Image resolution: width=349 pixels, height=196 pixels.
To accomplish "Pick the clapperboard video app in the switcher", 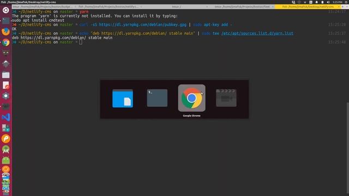I will click(226, 98).
